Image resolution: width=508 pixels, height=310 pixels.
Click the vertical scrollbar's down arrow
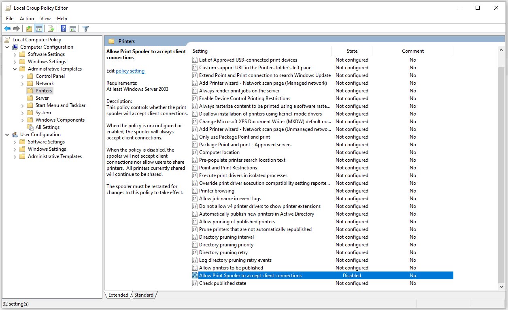click(x=501, y=286)
